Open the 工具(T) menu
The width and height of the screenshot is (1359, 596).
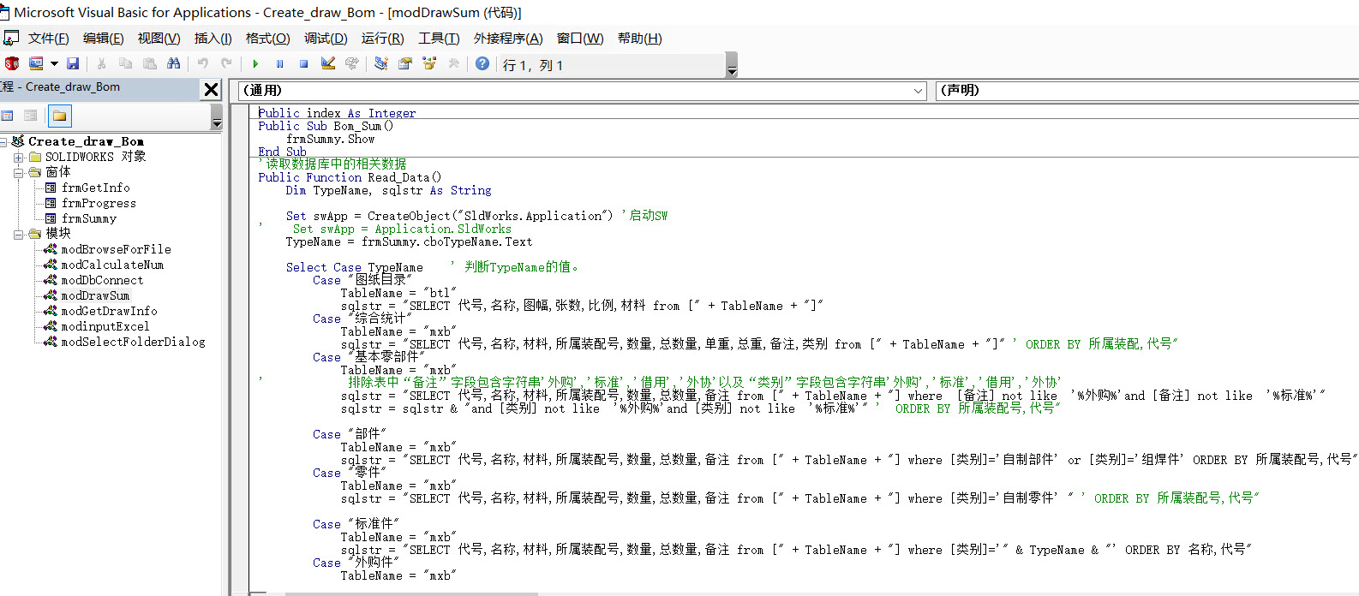click(439, 39)
